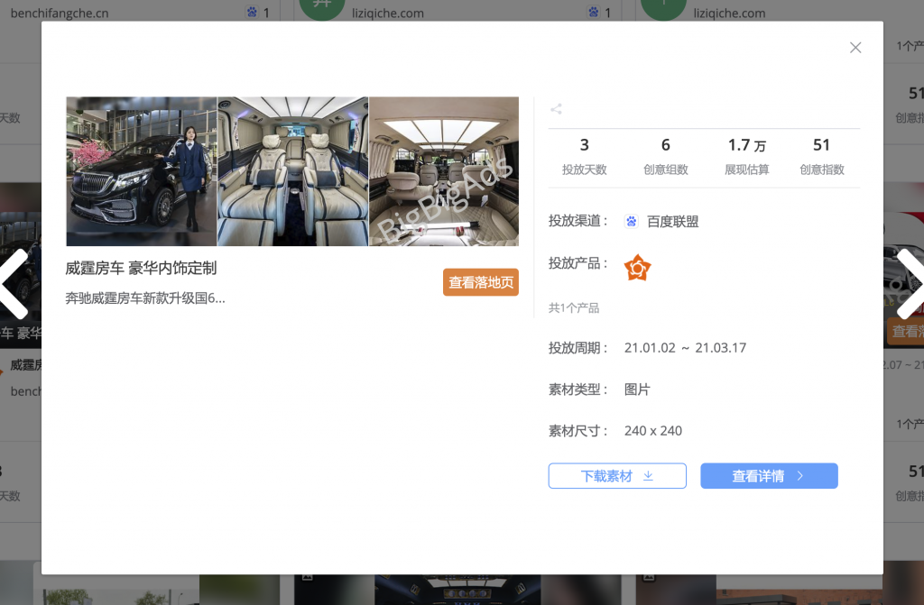Screen dimensions: 924x605
Task: Click the 创意组数 stat label
Action: 665,170
